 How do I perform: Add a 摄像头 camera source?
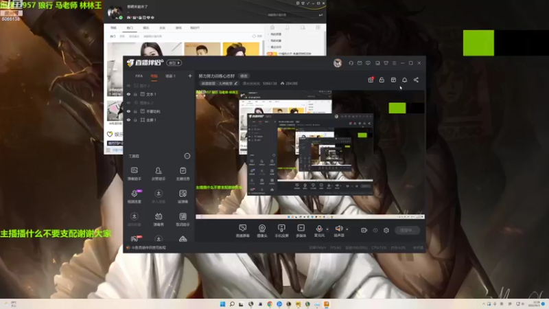tap(262, 231)
